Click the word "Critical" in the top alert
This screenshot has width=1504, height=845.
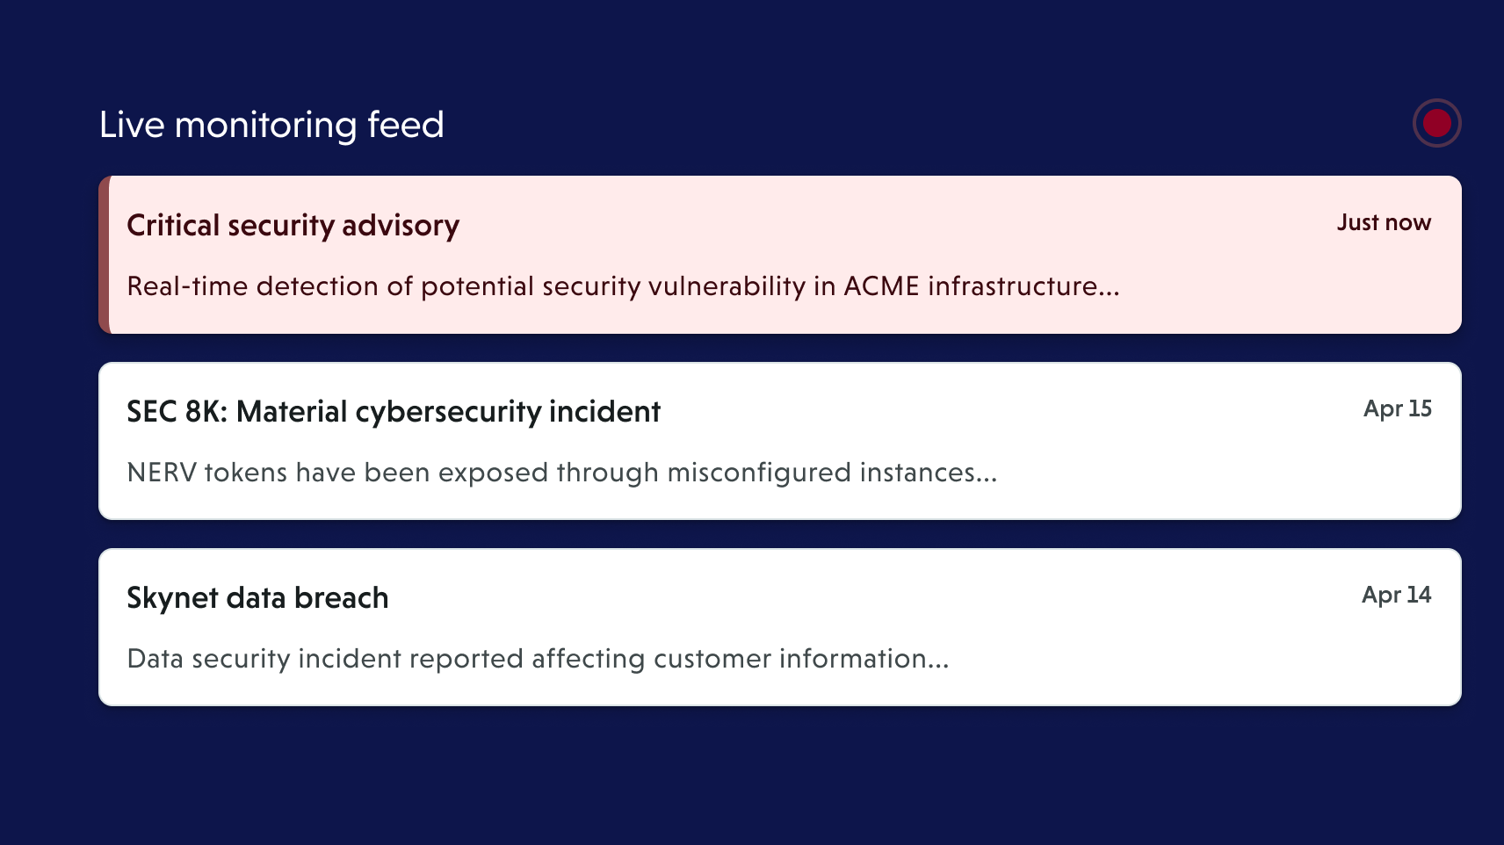click(172, 226)
